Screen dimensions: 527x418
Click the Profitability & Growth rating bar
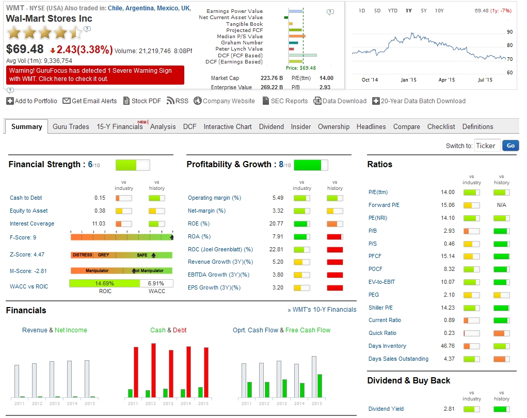(311, 165)
